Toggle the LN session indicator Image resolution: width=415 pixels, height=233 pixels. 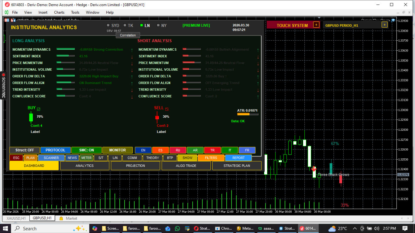pos(142,25)
